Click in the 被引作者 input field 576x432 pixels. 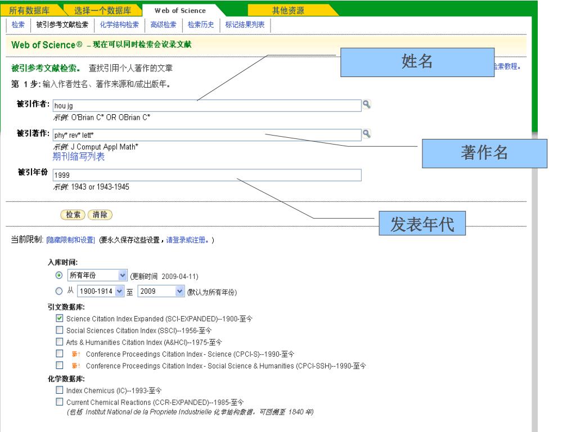(207, 105)
